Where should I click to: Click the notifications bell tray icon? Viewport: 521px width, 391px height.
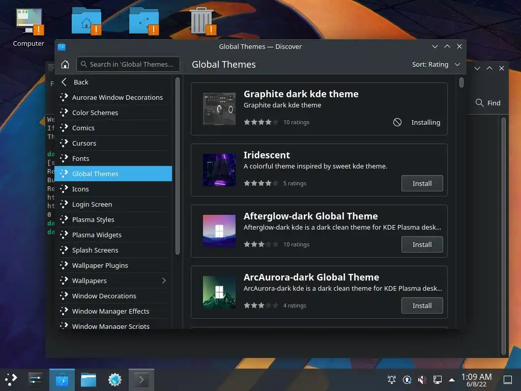(x=391, y=379)
